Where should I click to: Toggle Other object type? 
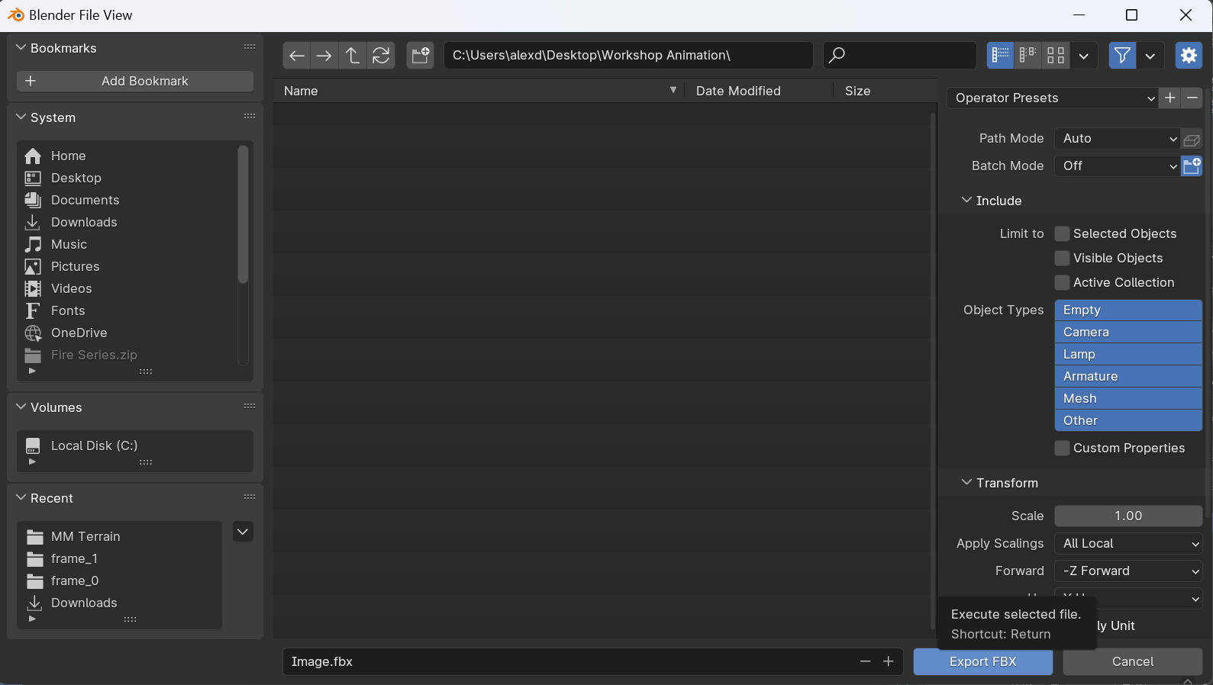coord(1128,420)
